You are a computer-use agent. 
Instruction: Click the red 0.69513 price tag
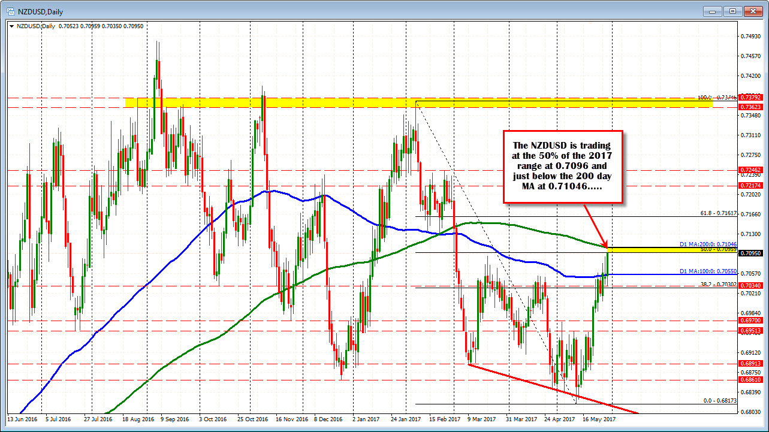[x=751, y=331]
